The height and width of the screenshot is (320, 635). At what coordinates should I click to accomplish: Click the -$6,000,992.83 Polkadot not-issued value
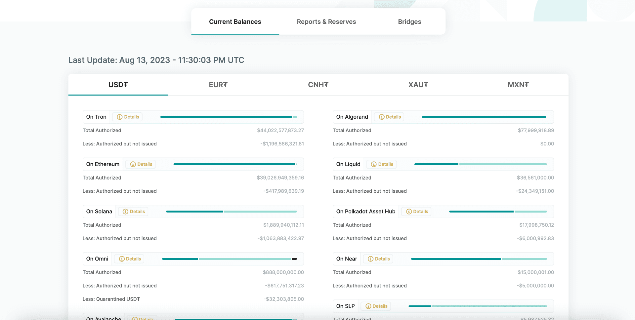(535, 238)
